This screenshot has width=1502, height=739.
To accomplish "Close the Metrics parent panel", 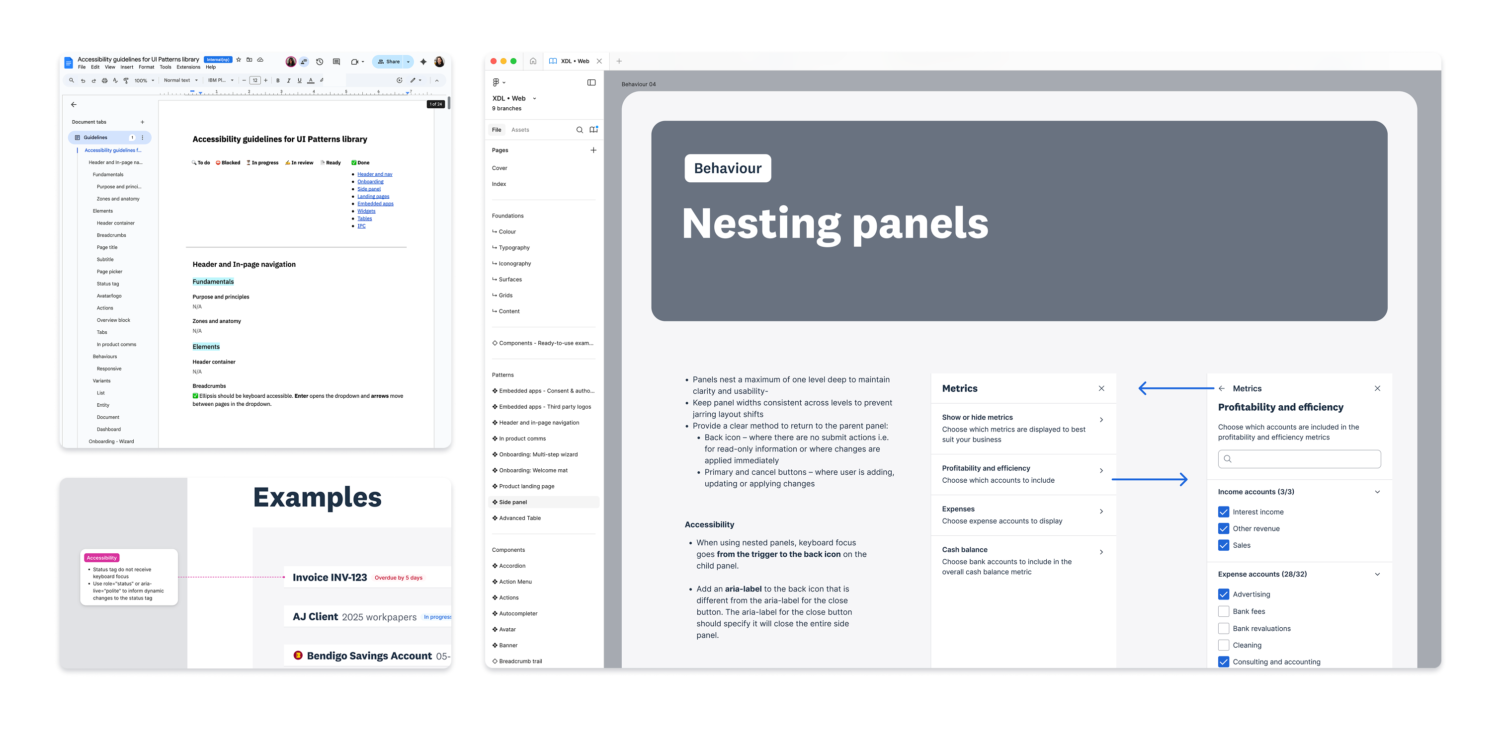I will (1101, 388).
